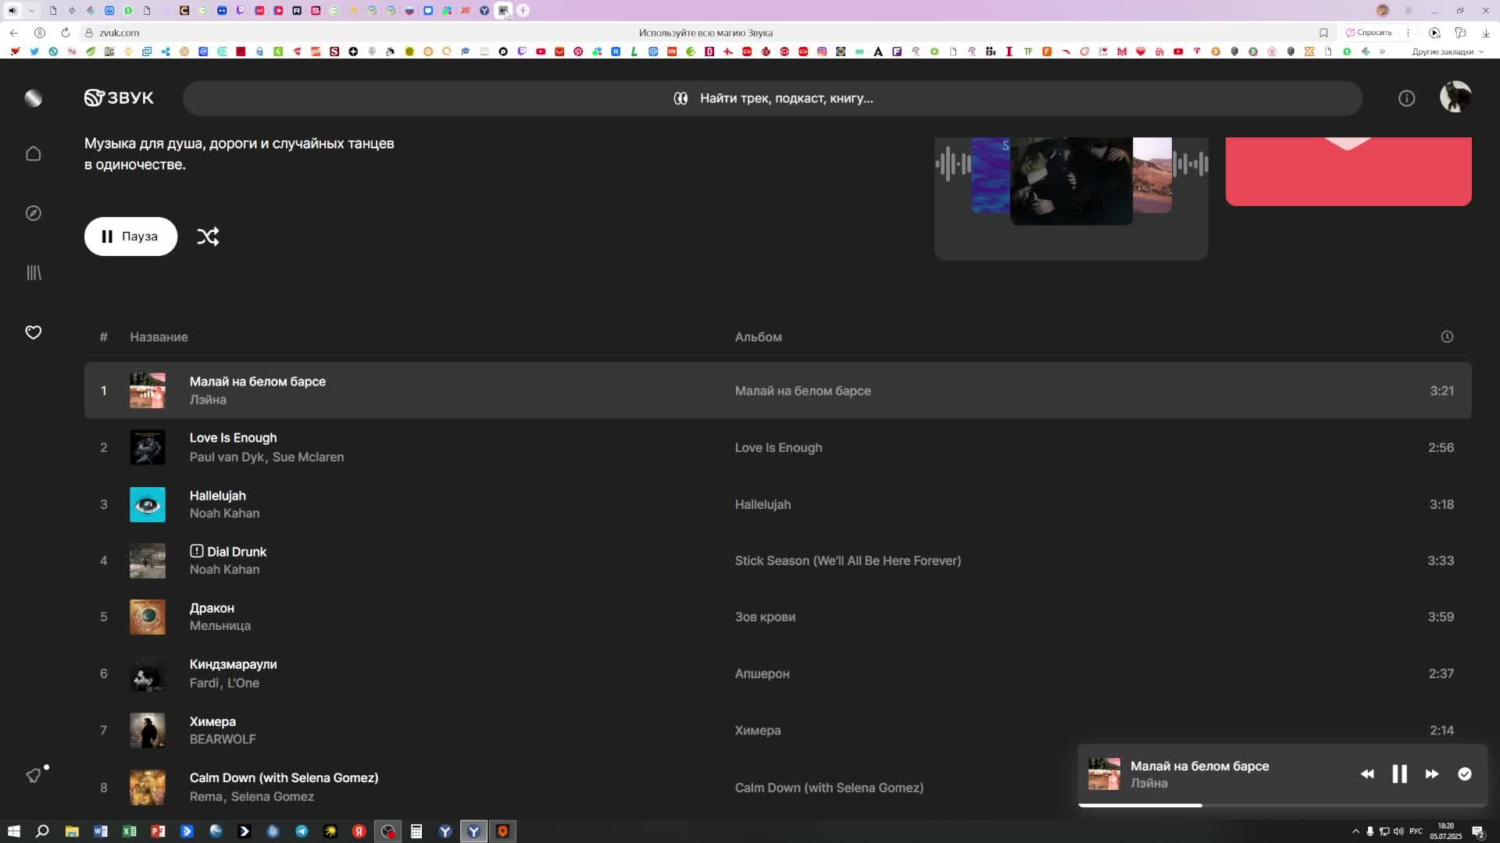This screenshot has width=1500, height=843.
Task: Open album Апшерон
Action: (x=762, y=674)
